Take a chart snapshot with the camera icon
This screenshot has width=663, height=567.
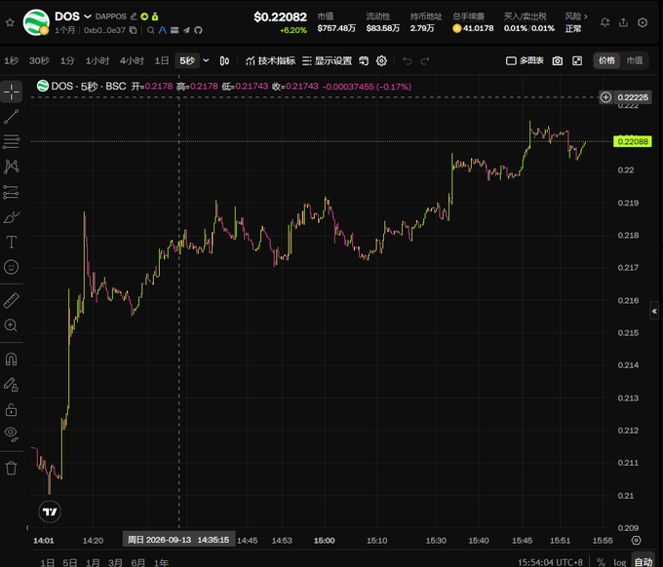(x=558, y=60)
